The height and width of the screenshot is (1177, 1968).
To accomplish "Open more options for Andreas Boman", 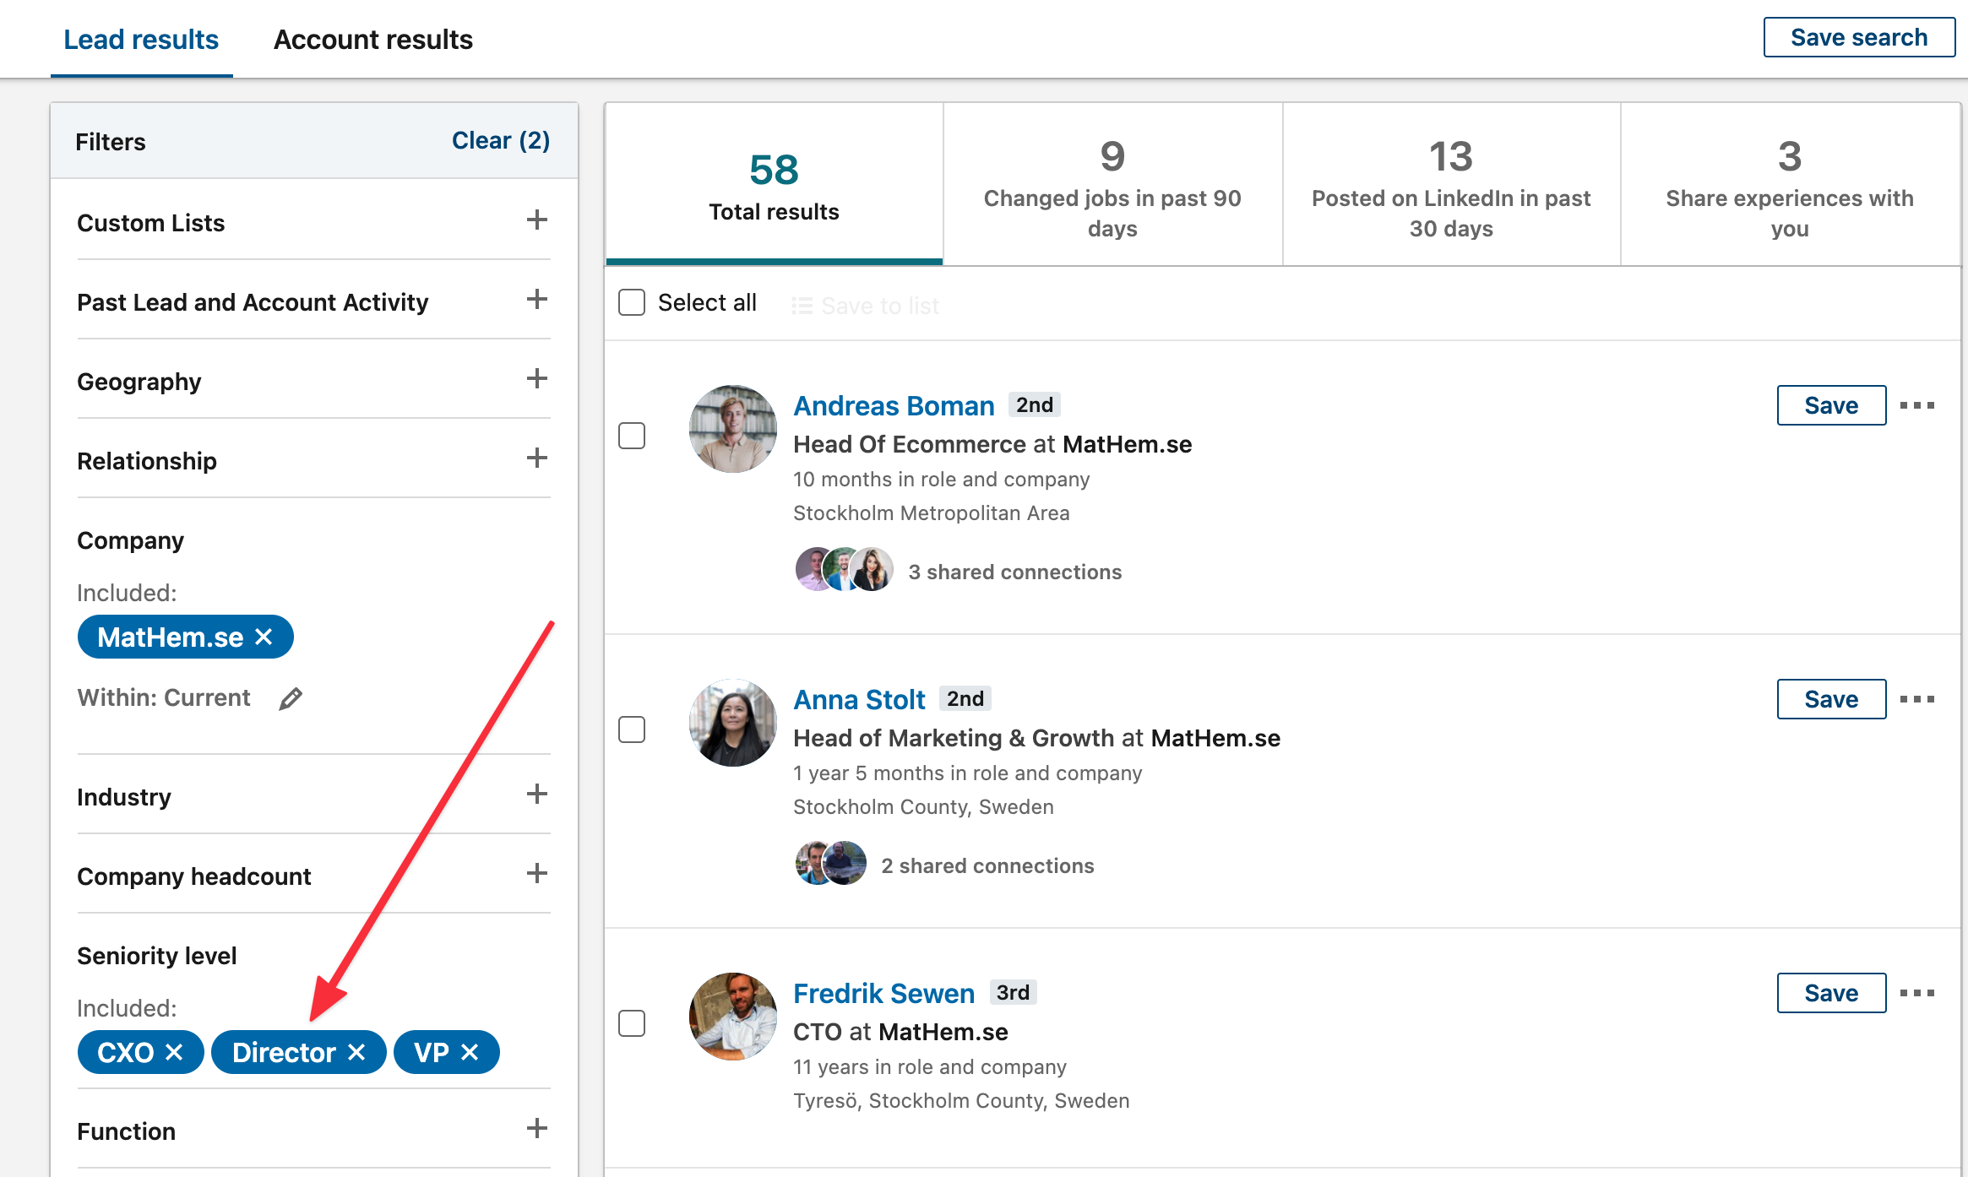I will click(x=1916, y=405).
